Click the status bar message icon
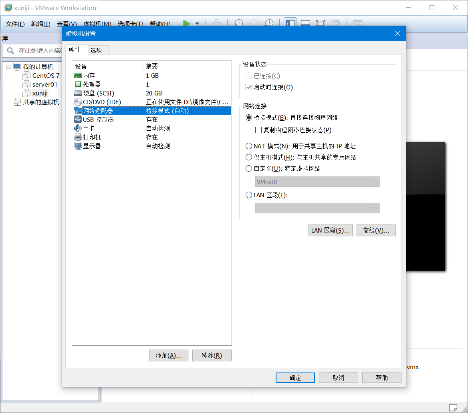 pos(453,408)
